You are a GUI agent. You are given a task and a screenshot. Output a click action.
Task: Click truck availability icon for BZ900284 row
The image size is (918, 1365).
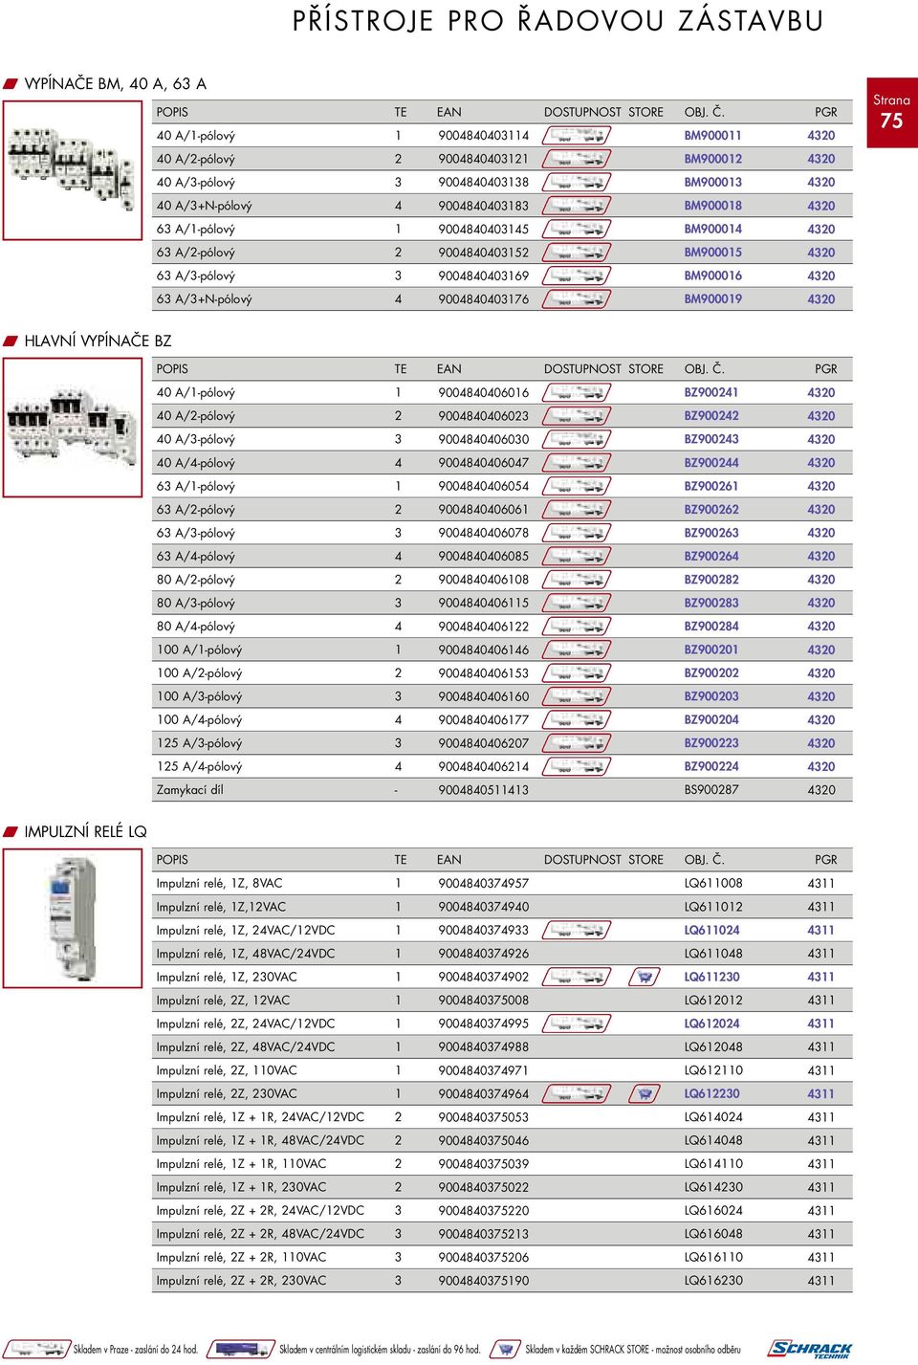pyautogui.click(x=577, y=627)
